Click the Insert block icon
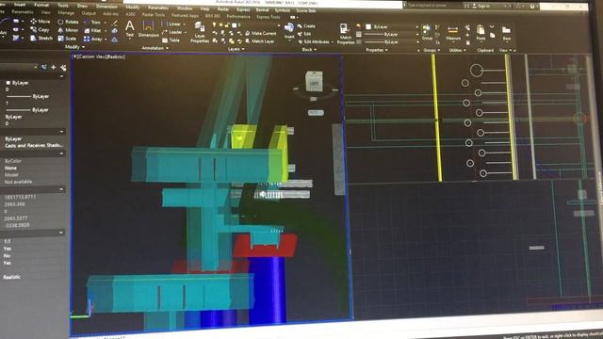The width and height of the screenshot is (603, 339). click(289, 28)
